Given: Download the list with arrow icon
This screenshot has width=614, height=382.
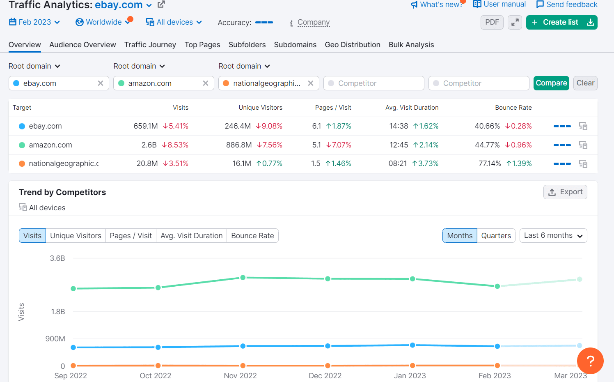Looking at the screenshot, I should 590,22.
